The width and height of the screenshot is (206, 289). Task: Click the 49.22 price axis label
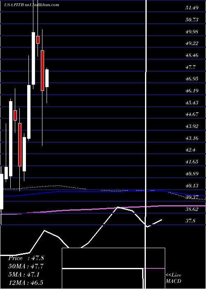[192, 43]
